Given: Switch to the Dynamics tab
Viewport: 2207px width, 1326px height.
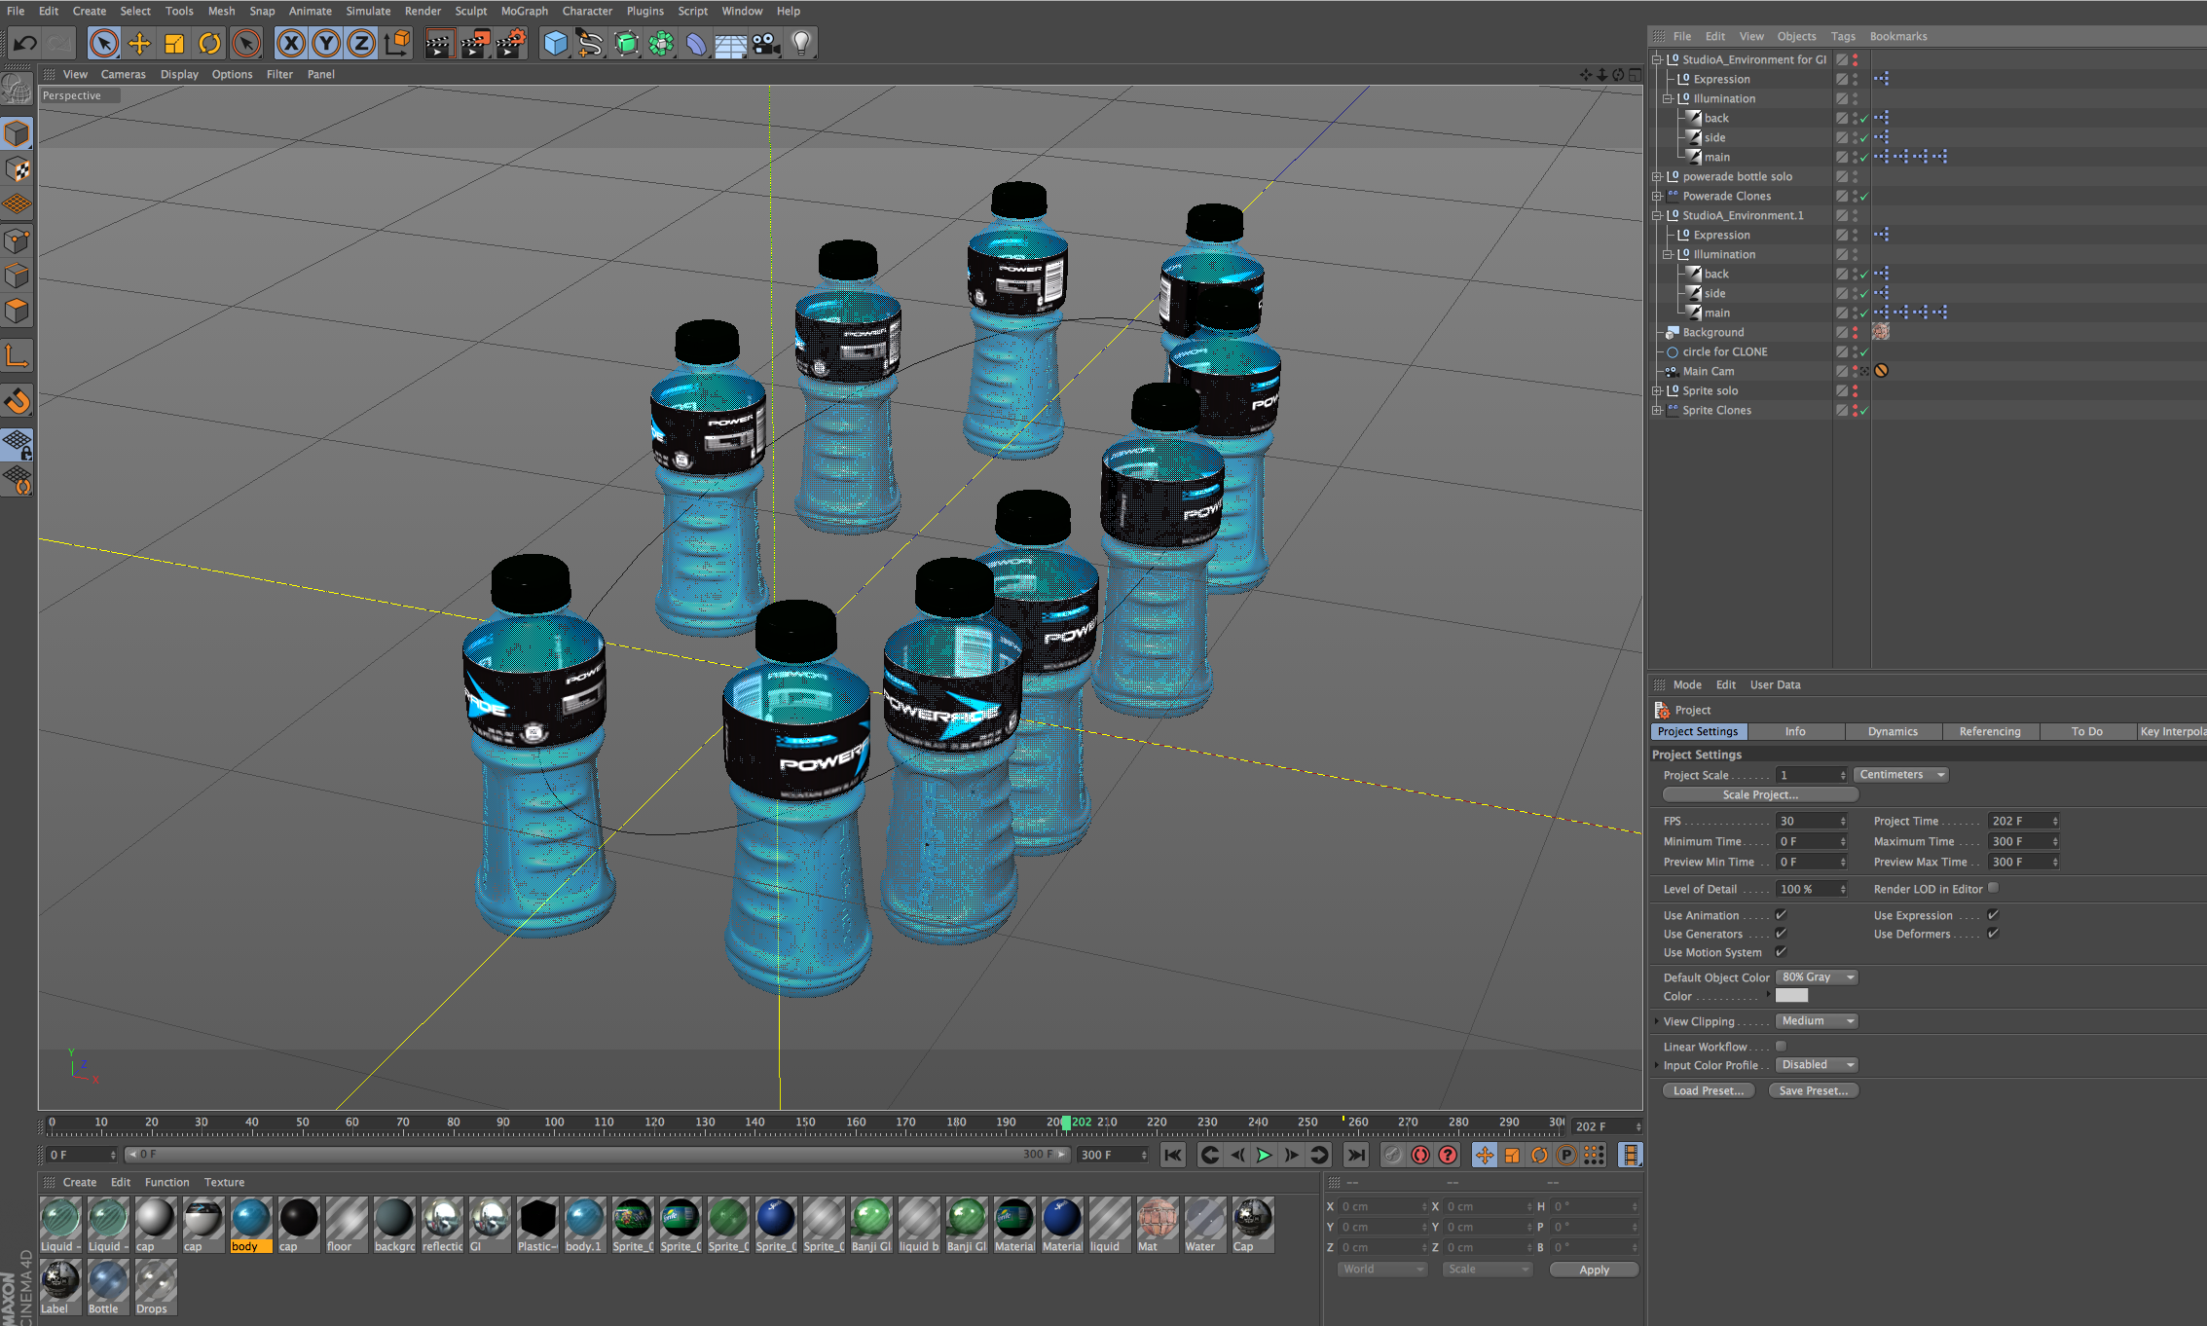Looking at the screenshot, I should click(1893, 731).
